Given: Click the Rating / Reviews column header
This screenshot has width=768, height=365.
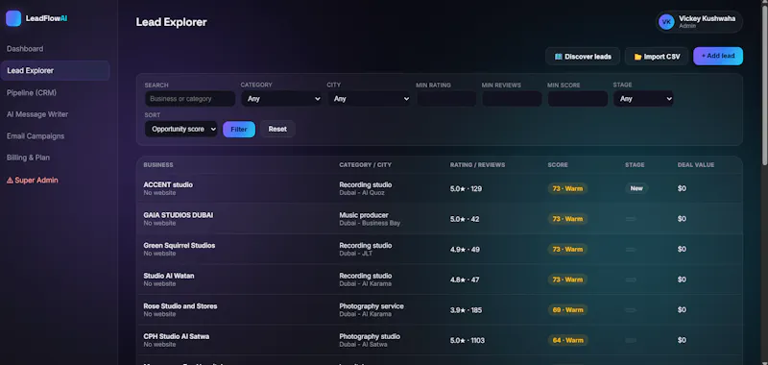Looking at the screenshot, I should [477, 165].
